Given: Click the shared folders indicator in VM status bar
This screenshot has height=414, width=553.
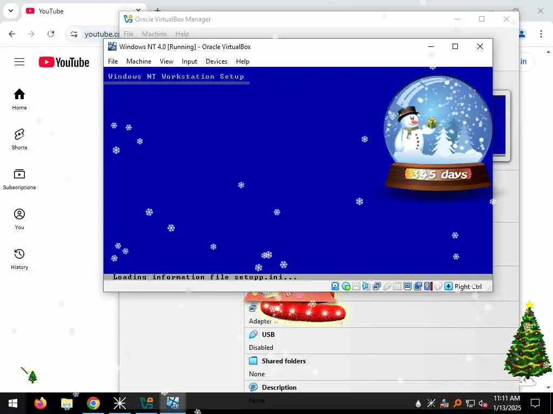Looking at the screenshot, I should click(397, 286).
